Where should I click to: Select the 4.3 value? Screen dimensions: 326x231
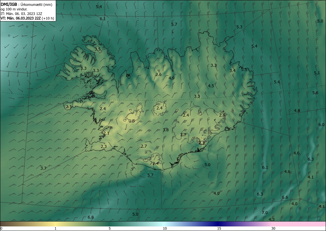coord(272,219)
